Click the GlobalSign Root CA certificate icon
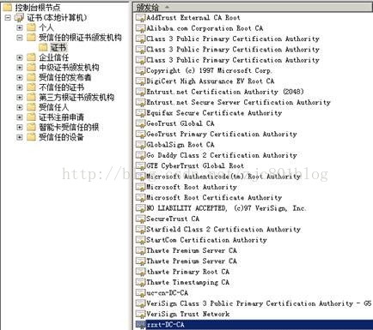Screen dimensions: 373x330 140,145
